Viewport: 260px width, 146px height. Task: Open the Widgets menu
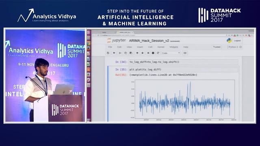(173, 47)
